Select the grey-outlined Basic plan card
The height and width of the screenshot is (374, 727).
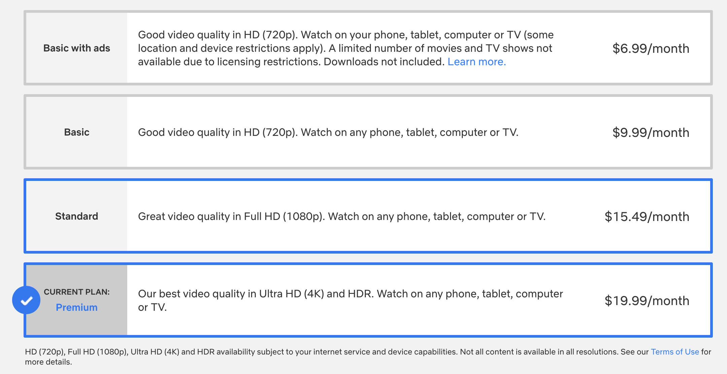tap(368, 132)
